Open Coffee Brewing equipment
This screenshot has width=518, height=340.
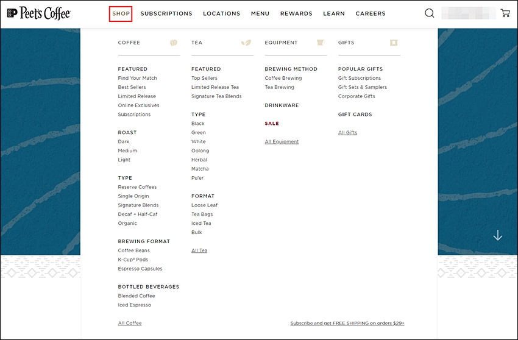click(283, 78)
